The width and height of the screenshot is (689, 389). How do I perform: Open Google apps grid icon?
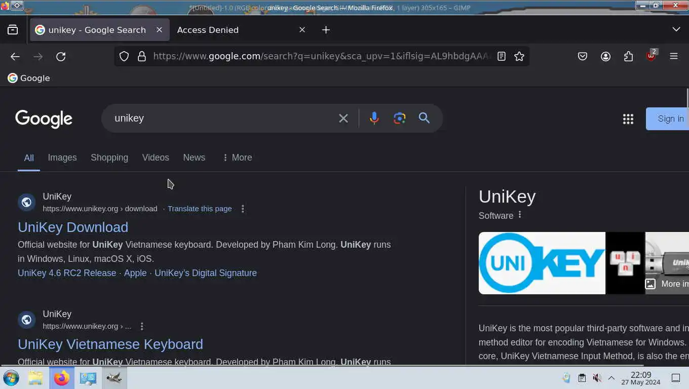click(x=628, y=119)
